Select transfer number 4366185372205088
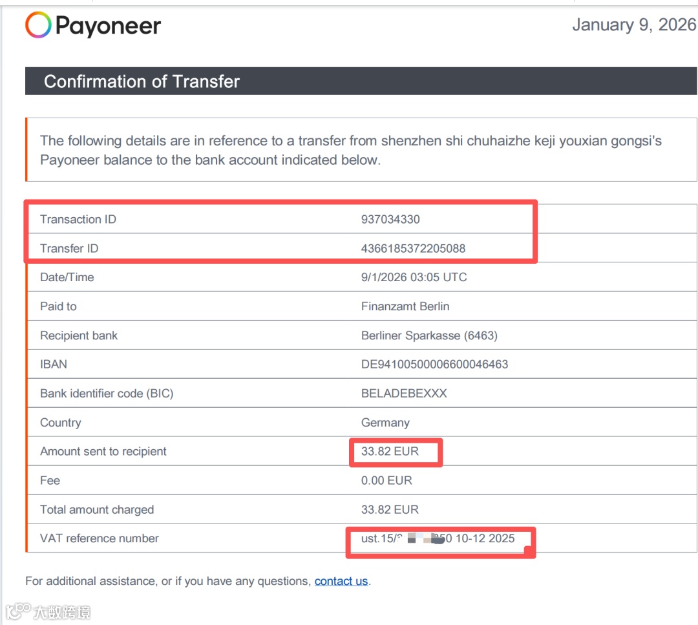 click(413, 248)
